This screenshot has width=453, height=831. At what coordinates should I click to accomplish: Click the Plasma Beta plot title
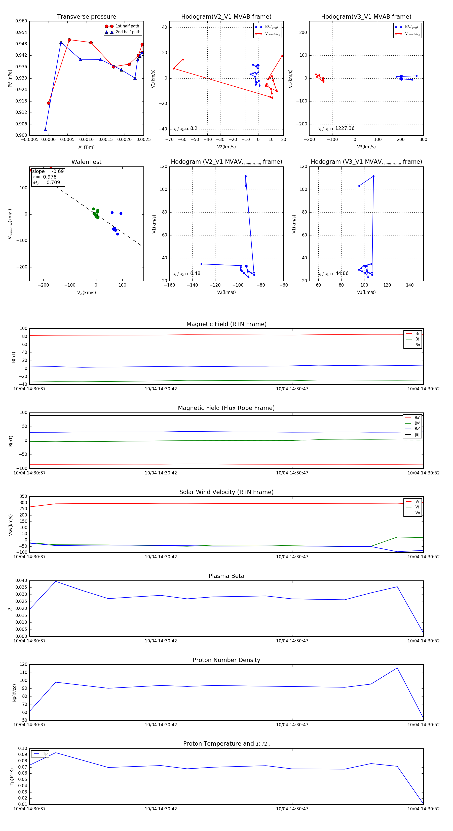(x=226, y=576)
